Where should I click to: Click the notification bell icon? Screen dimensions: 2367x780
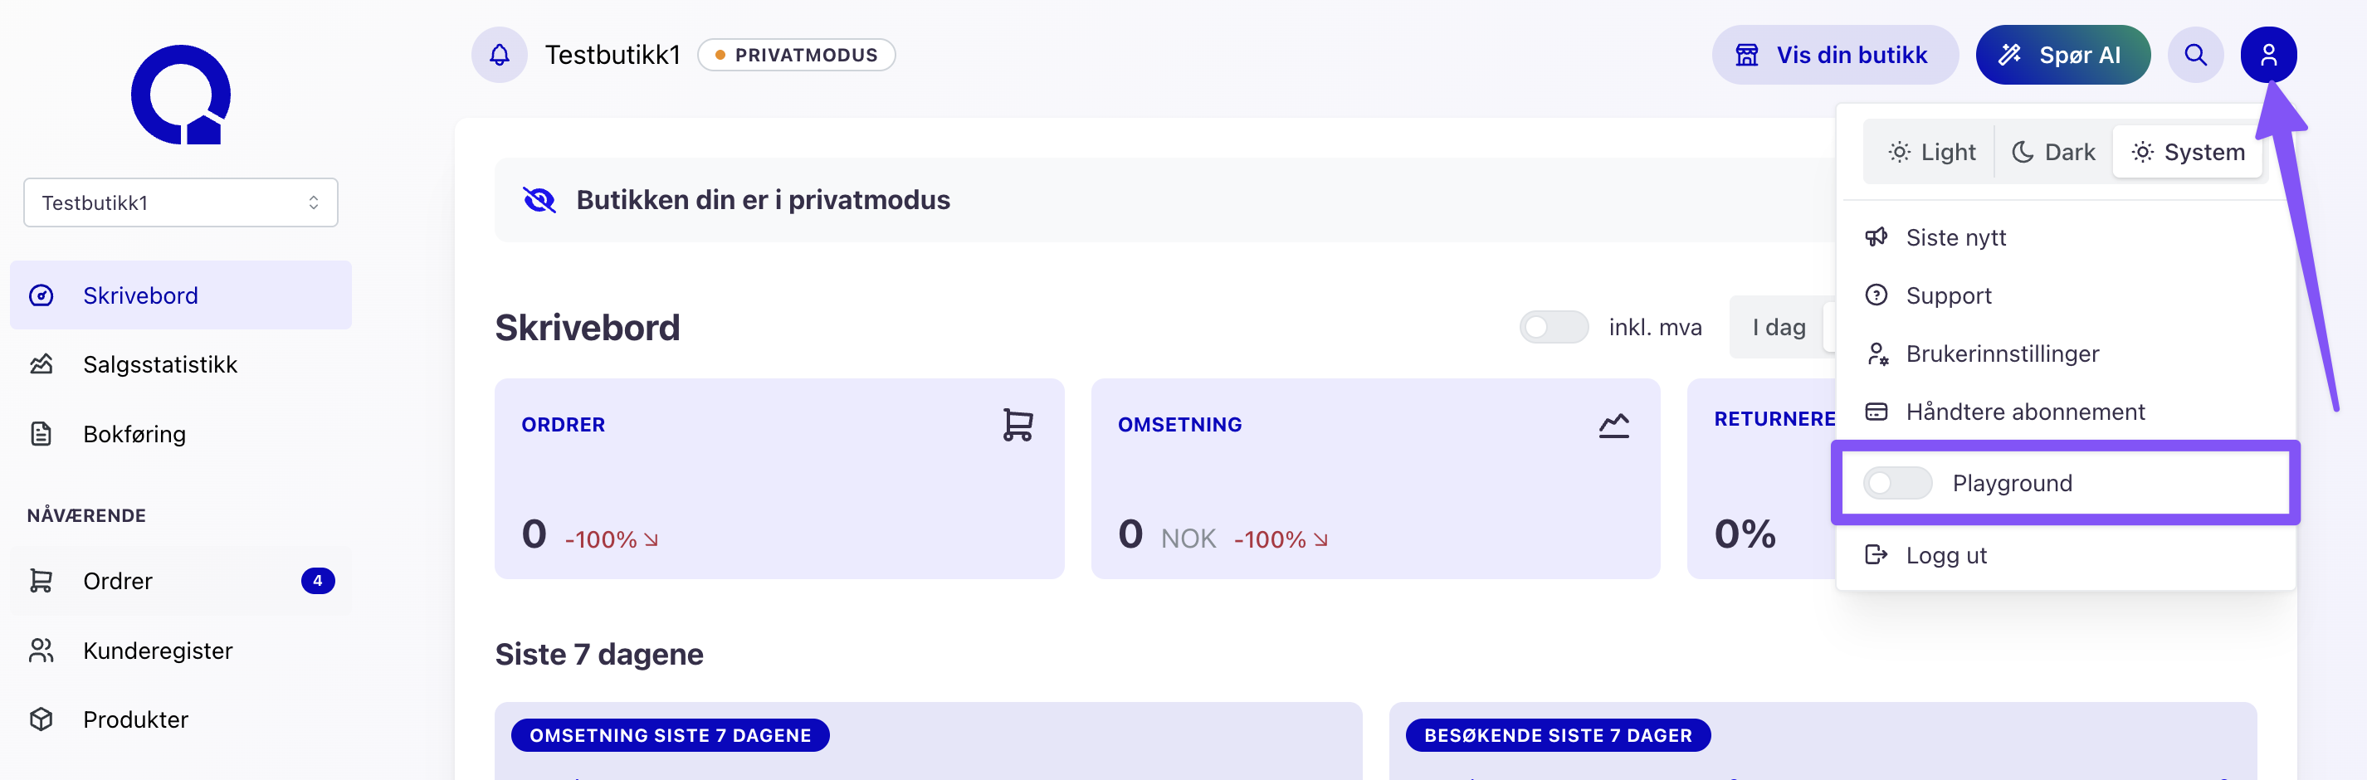pyautogui.click(x=499, y=55)
